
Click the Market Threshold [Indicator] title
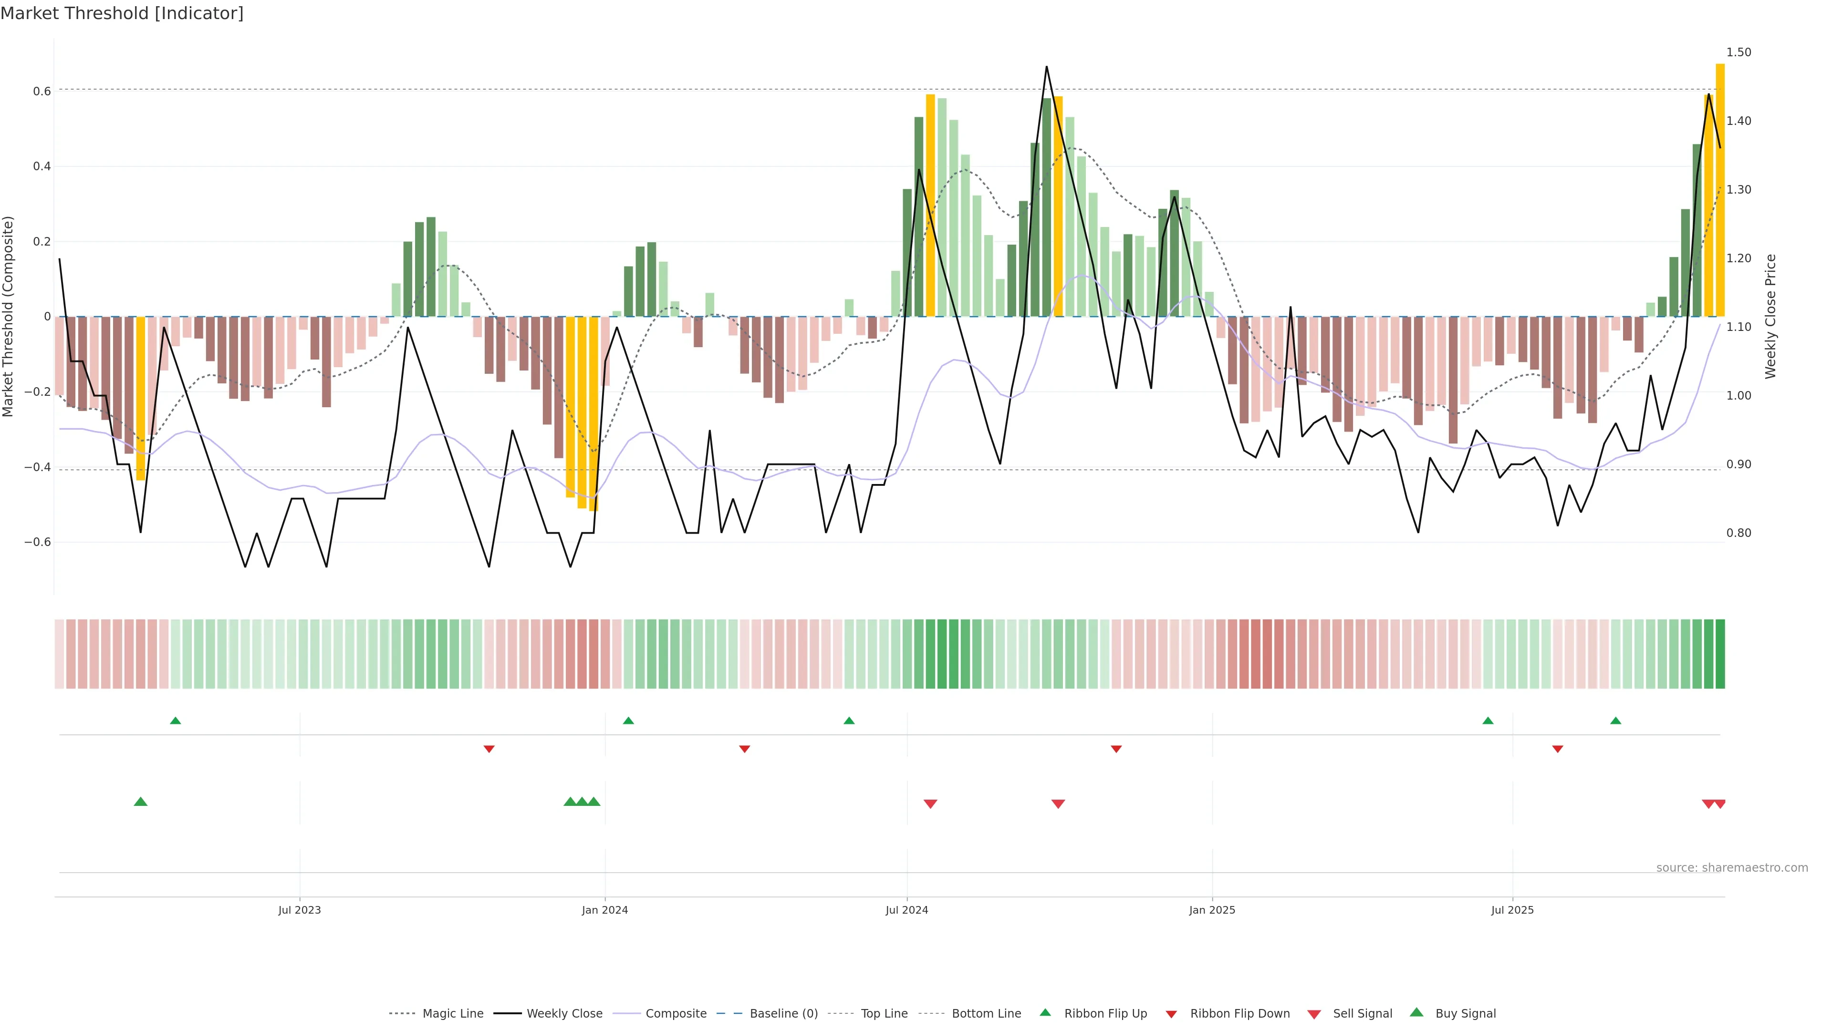(x=122, y=13)
